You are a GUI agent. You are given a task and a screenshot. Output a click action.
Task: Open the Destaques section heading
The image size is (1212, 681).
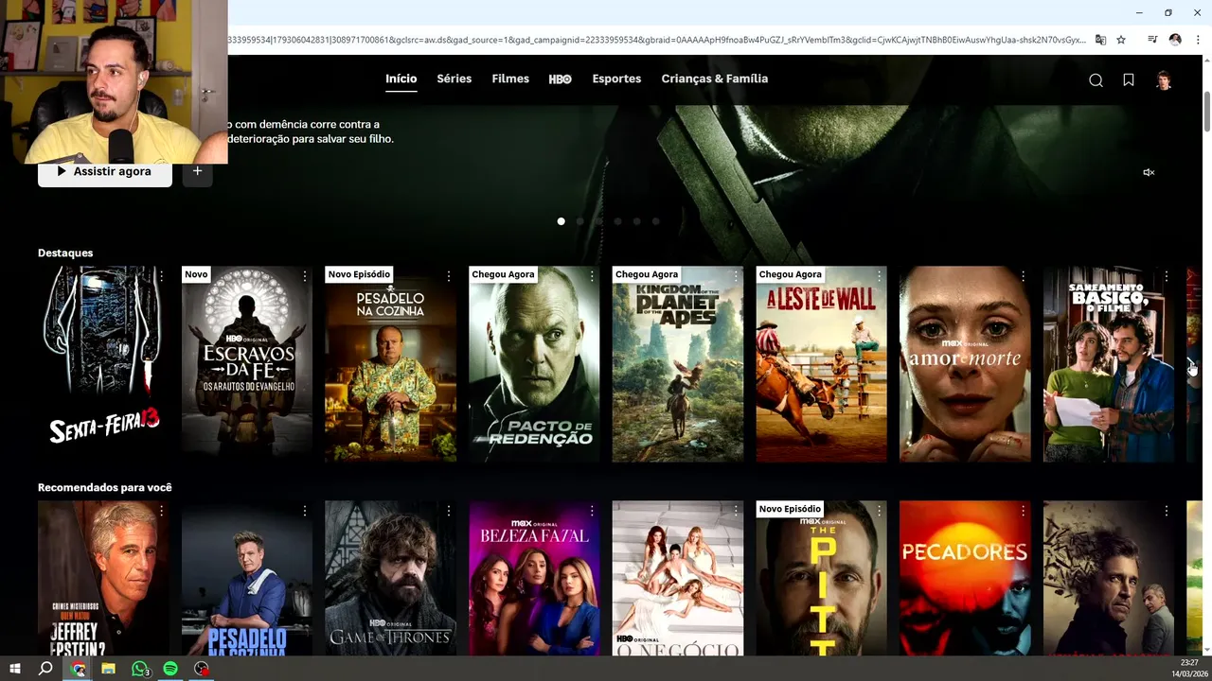(x=65, y=253)
